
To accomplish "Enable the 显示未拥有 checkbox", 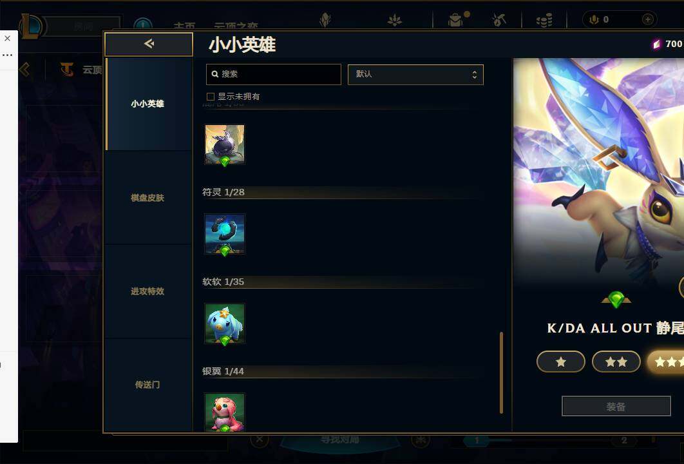I will 210,97.
